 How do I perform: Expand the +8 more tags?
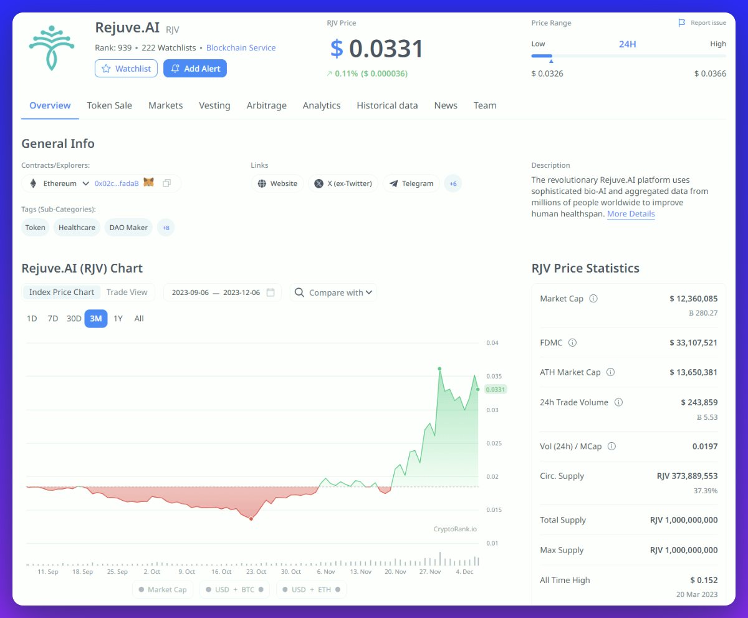coord(166,228)
